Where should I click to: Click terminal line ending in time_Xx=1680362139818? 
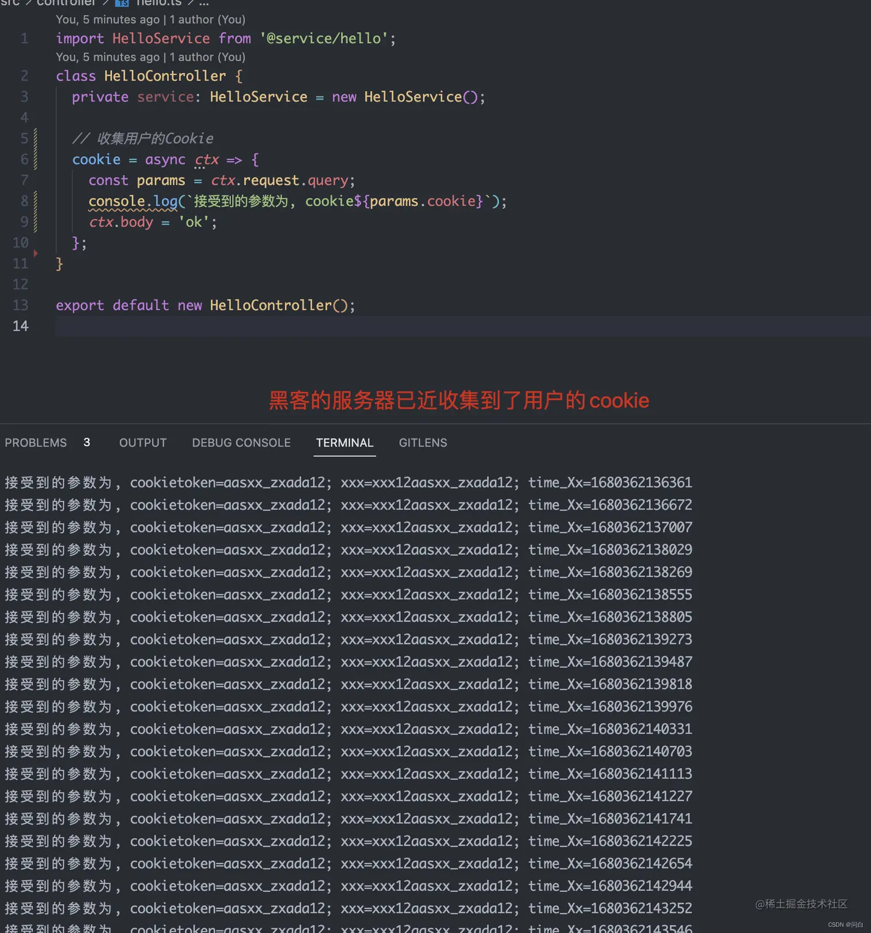(349, 685)
